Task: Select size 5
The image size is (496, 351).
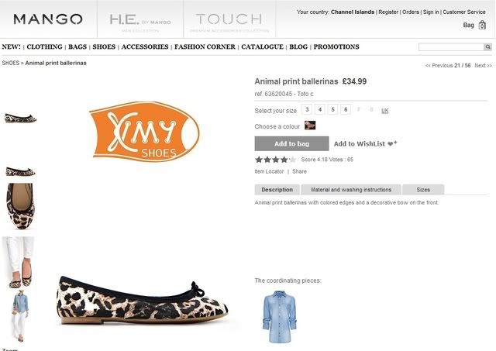Action: tap(332, 109)
